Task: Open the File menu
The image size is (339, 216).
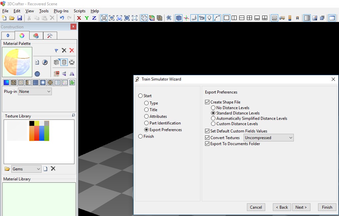Action: coord(5,11)
